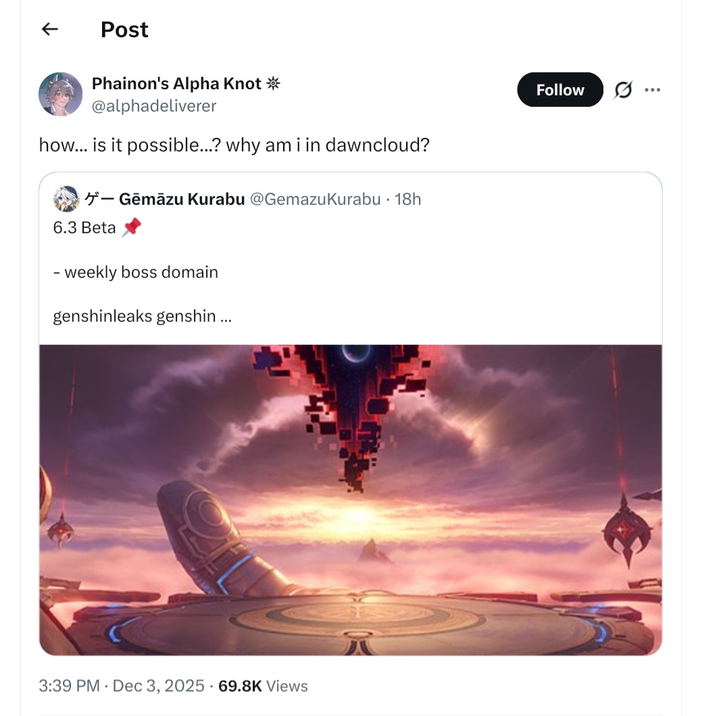Open the @GemazuKurabu handle
The image size is (725, 716).
coord(316,199)
